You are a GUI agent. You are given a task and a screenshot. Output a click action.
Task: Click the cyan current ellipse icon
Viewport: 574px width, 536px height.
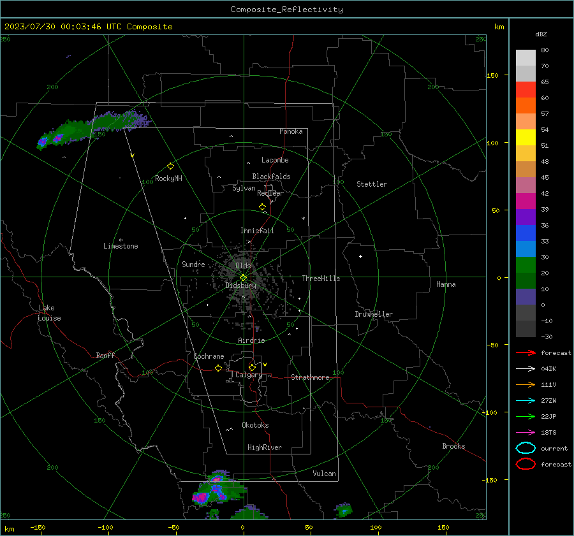point(526,448)
